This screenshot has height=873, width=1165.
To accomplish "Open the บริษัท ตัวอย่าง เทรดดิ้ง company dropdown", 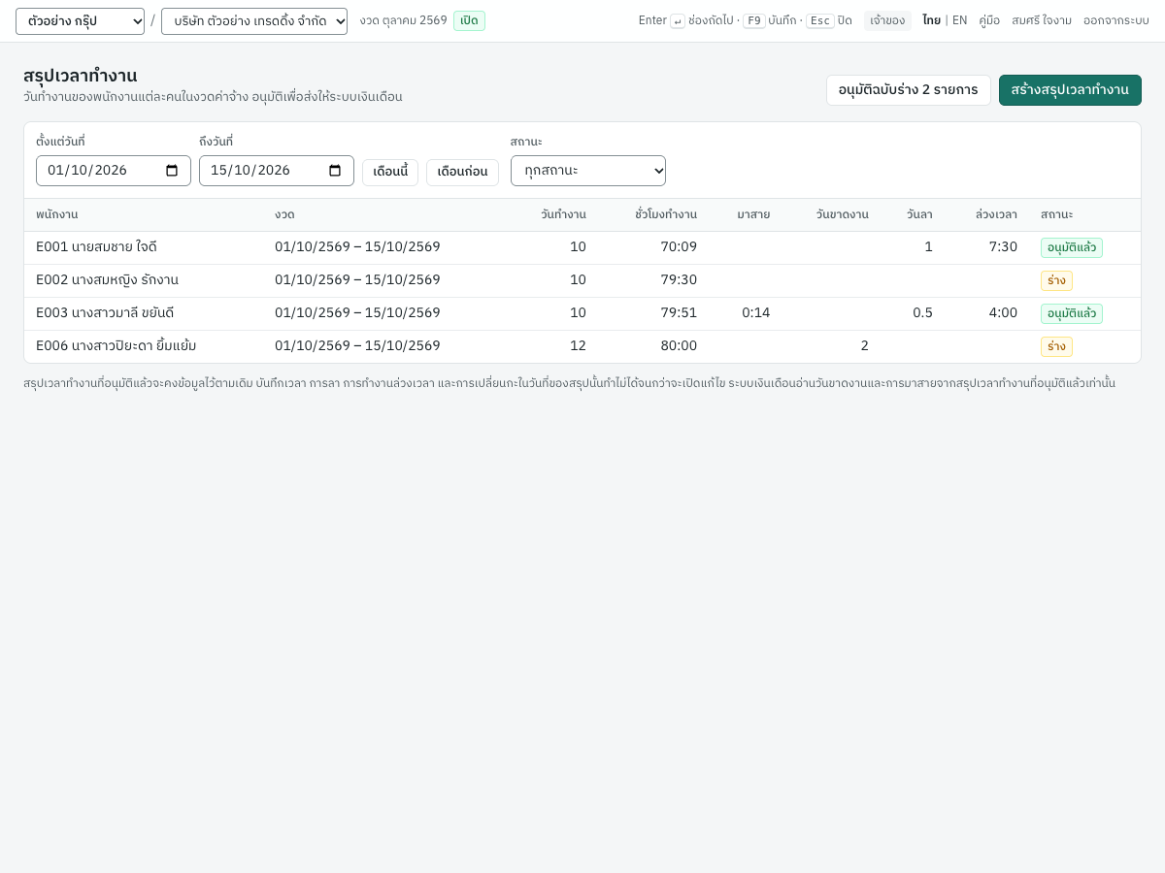I will click(x=254, y=21).
